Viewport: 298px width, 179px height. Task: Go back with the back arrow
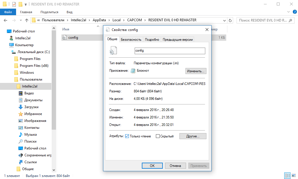5,20
